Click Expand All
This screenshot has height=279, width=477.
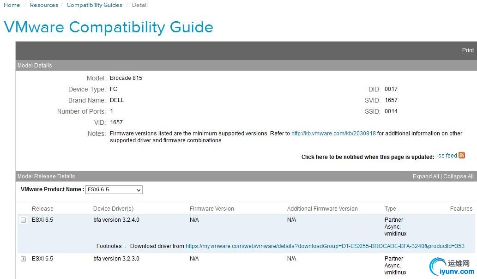pos(426,176)
